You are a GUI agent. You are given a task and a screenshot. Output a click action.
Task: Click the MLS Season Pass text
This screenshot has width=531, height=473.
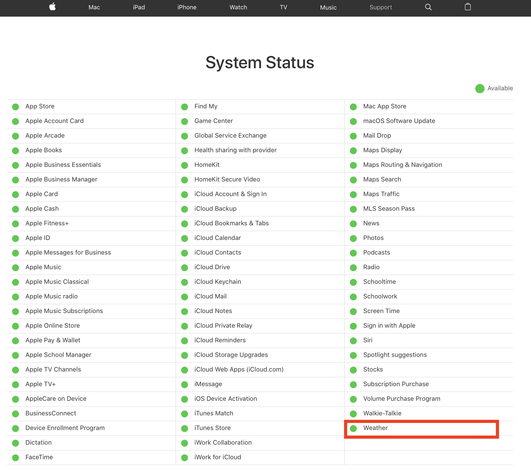[x=389, y=209]
